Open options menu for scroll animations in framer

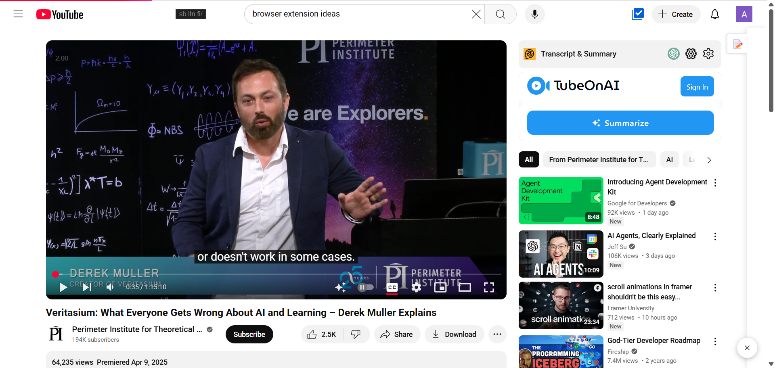715,288
